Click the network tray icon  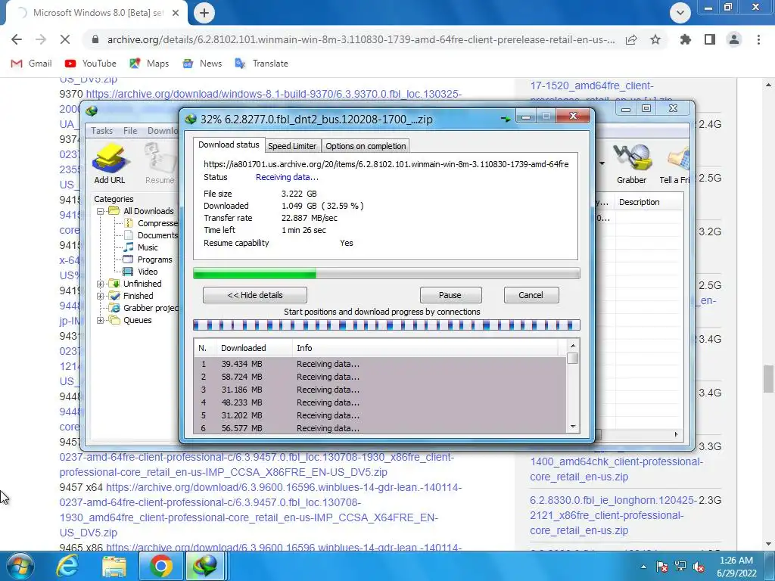(680, 567)
